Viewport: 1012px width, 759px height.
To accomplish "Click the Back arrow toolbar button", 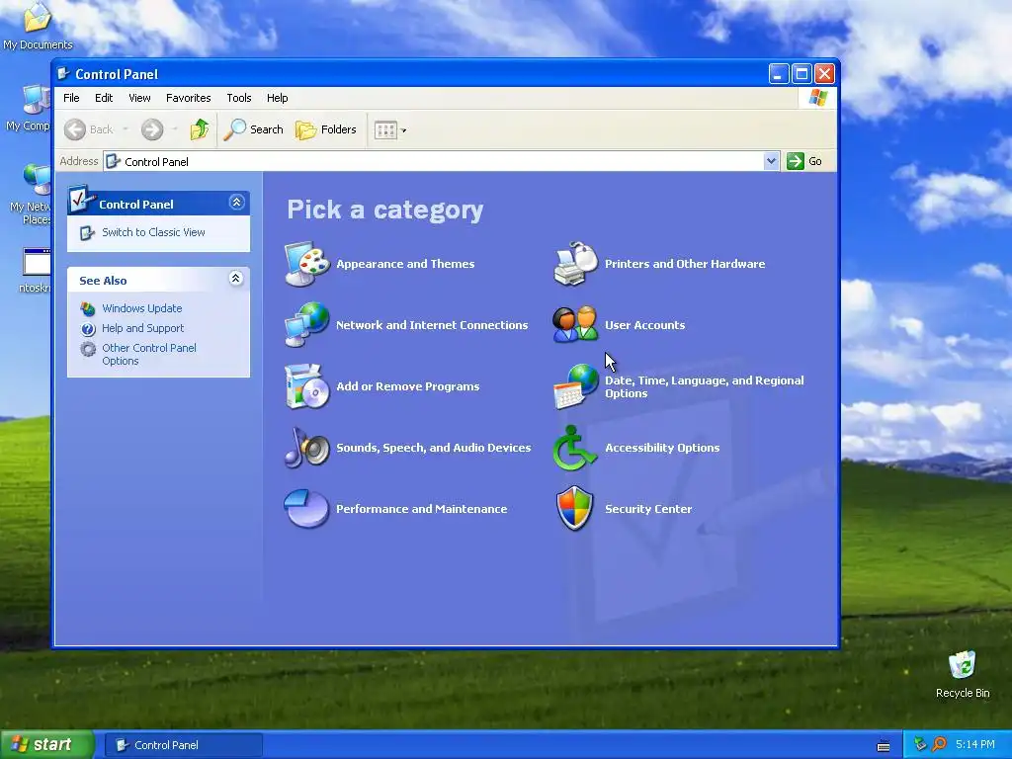I will click(89, 129).
